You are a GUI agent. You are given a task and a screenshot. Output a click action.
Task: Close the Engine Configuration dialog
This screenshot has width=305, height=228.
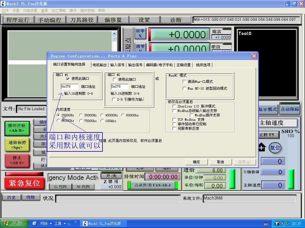[254, 56]
